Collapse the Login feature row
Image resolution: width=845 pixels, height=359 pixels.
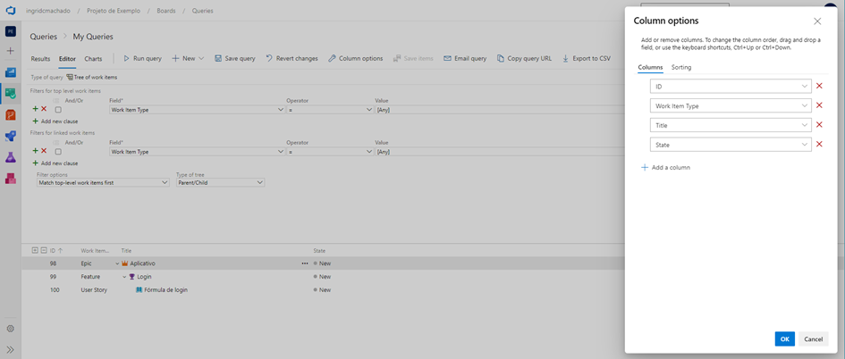pos(124,277)
